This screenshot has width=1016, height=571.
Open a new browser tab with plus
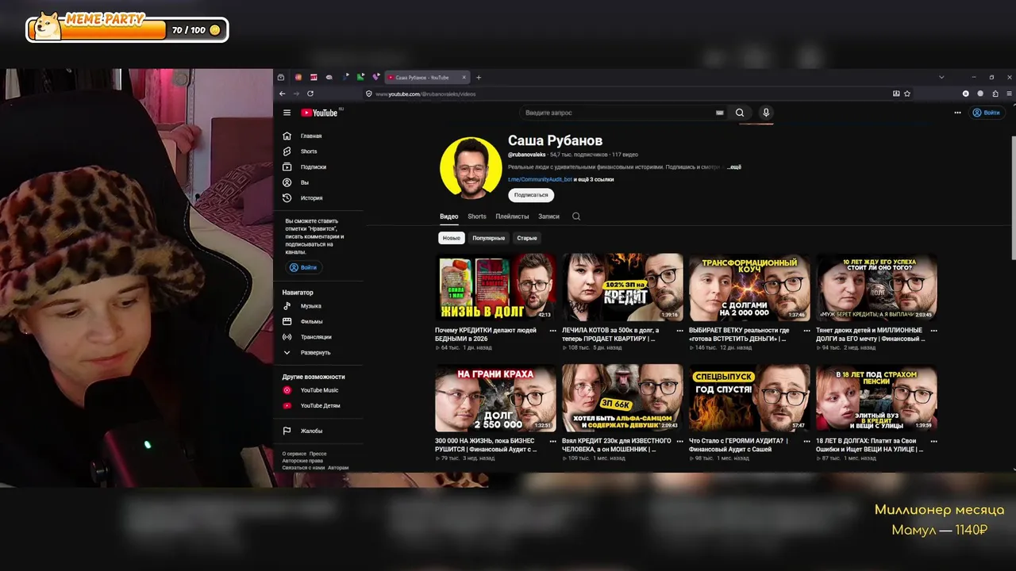pos(479,77)
